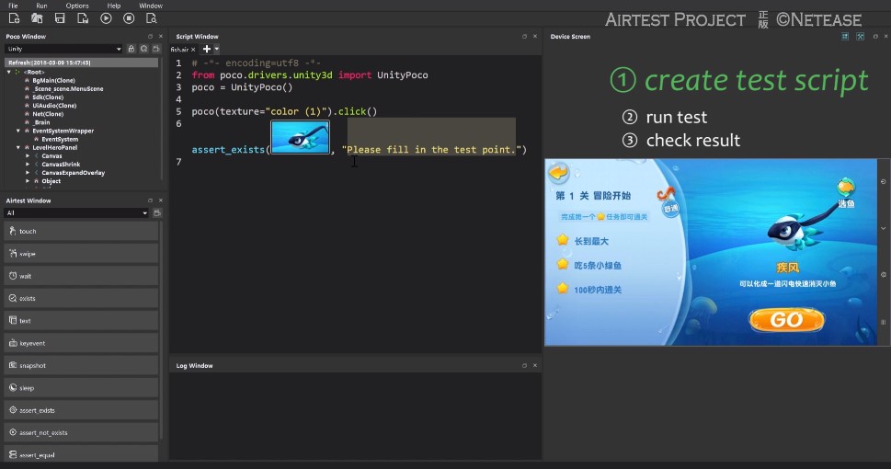The width and height of the screenshot is (891, 469).
Task: Open the tab list dropdown arrow beside plus
Action: tap(216, 49)
